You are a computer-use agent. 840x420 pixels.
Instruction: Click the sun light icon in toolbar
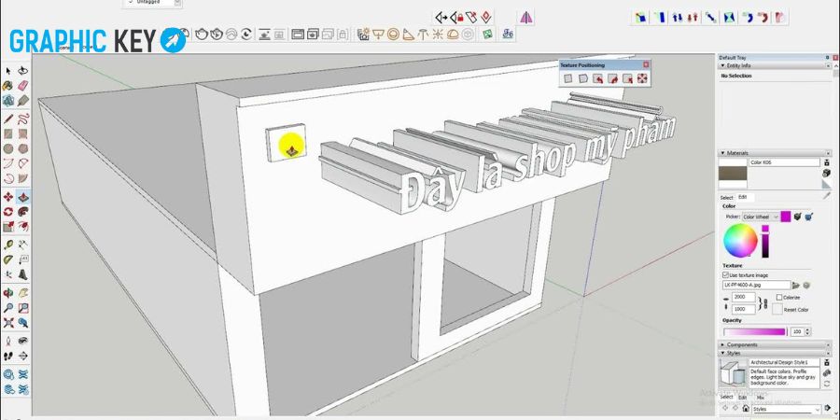438,35
